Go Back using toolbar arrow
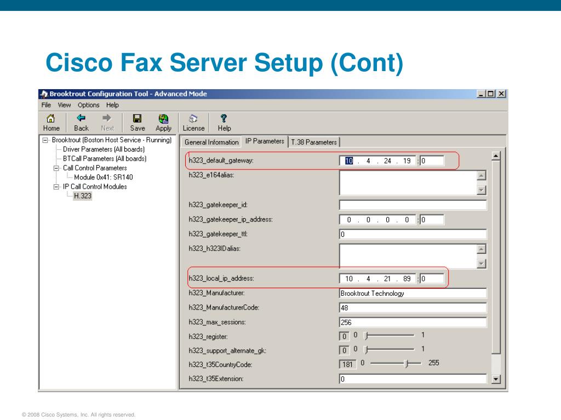Viewport: 561px width, 420px height. click(81, 118)
